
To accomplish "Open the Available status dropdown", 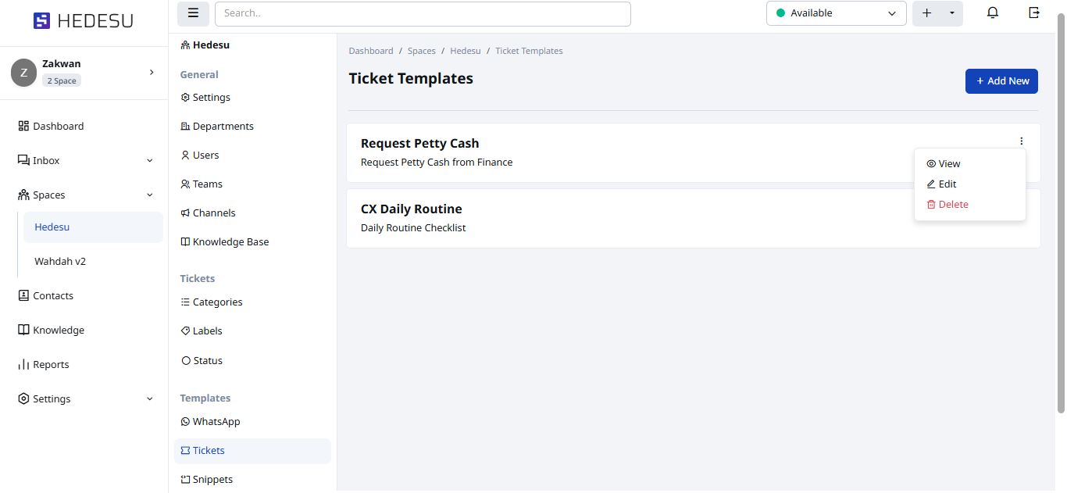I will click(836, 13).
